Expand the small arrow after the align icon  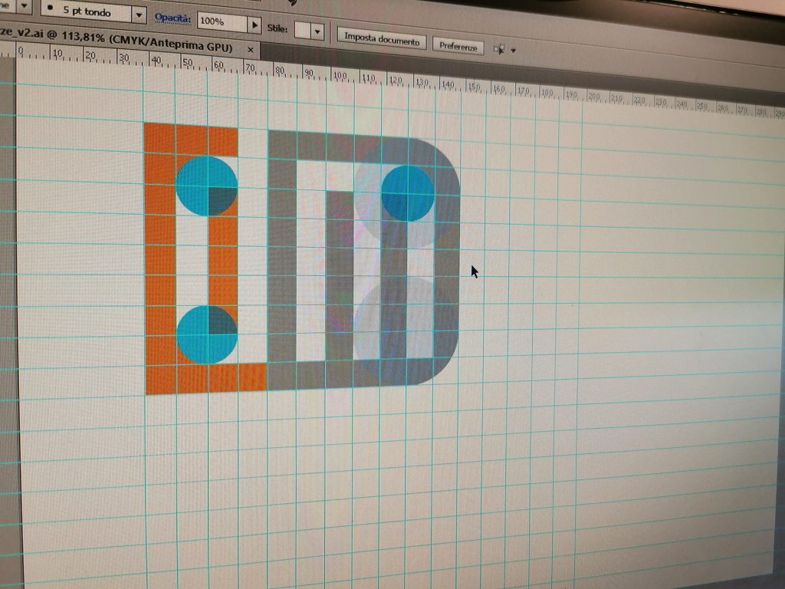(x=513, y=51)
